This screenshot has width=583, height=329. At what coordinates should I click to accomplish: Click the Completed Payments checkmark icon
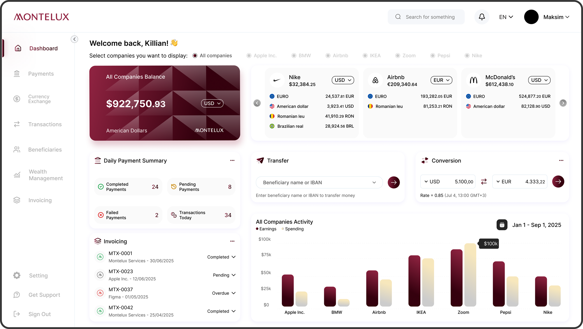[101, 187]
